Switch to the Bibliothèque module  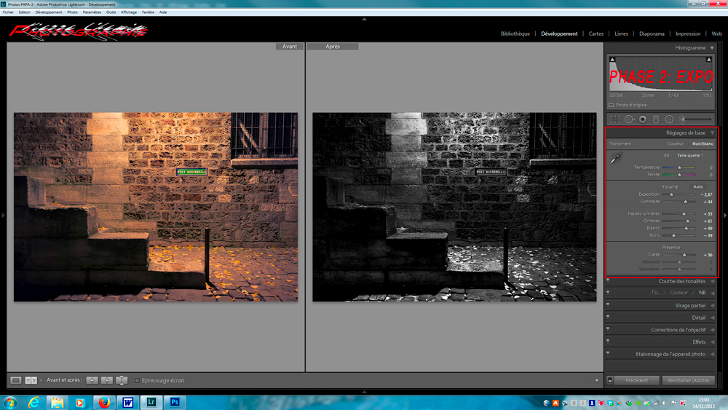pos(515,33)
